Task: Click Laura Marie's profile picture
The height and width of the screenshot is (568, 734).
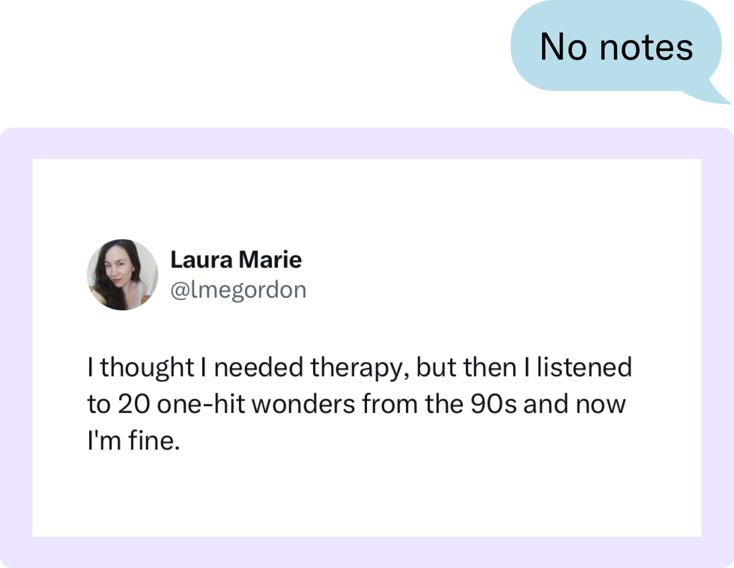Action: point(122,274)
